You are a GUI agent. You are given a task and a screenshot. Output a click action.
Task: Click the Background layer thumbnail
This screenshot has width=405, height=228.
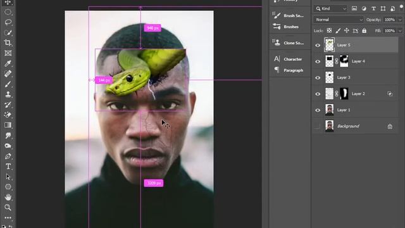tap(329, 126)
